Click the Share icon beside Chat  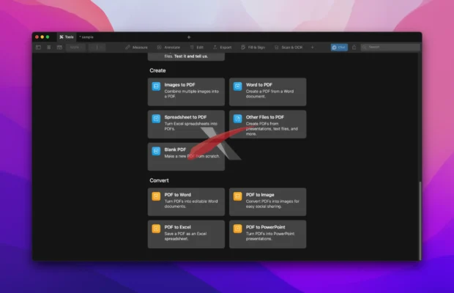(x=354, y=47)
